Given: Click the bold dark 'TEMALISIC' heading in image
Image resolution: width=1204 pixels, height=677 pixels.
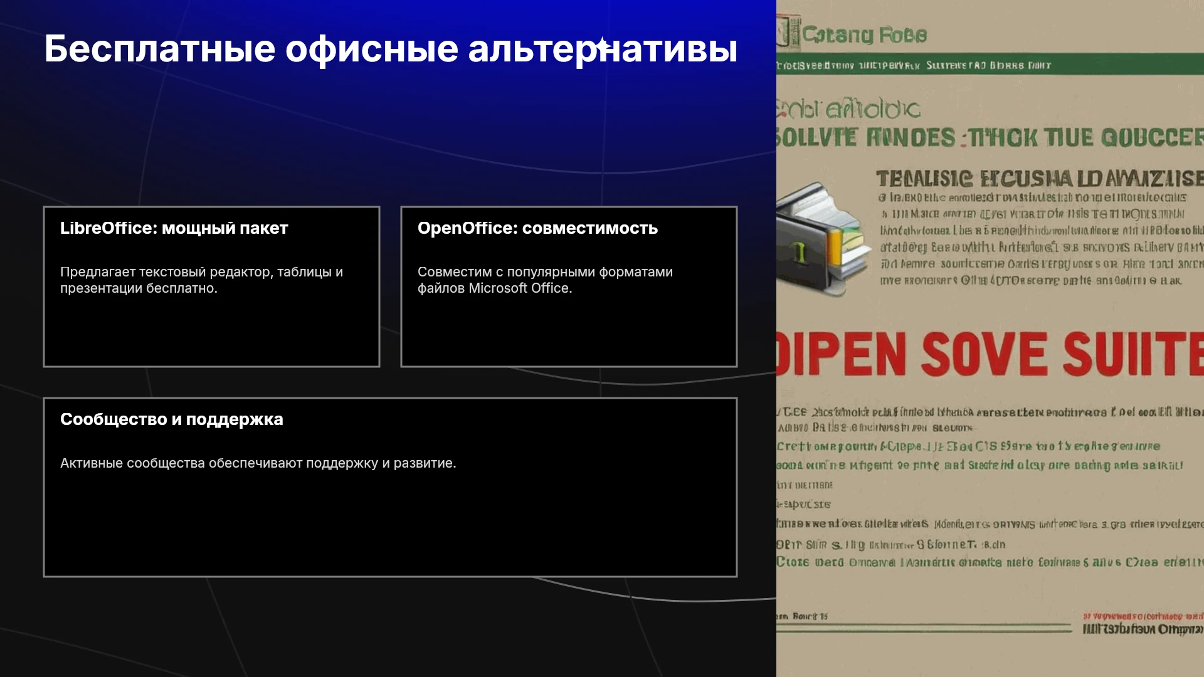Looking at the screenshot, I should tap(1040, 179).
